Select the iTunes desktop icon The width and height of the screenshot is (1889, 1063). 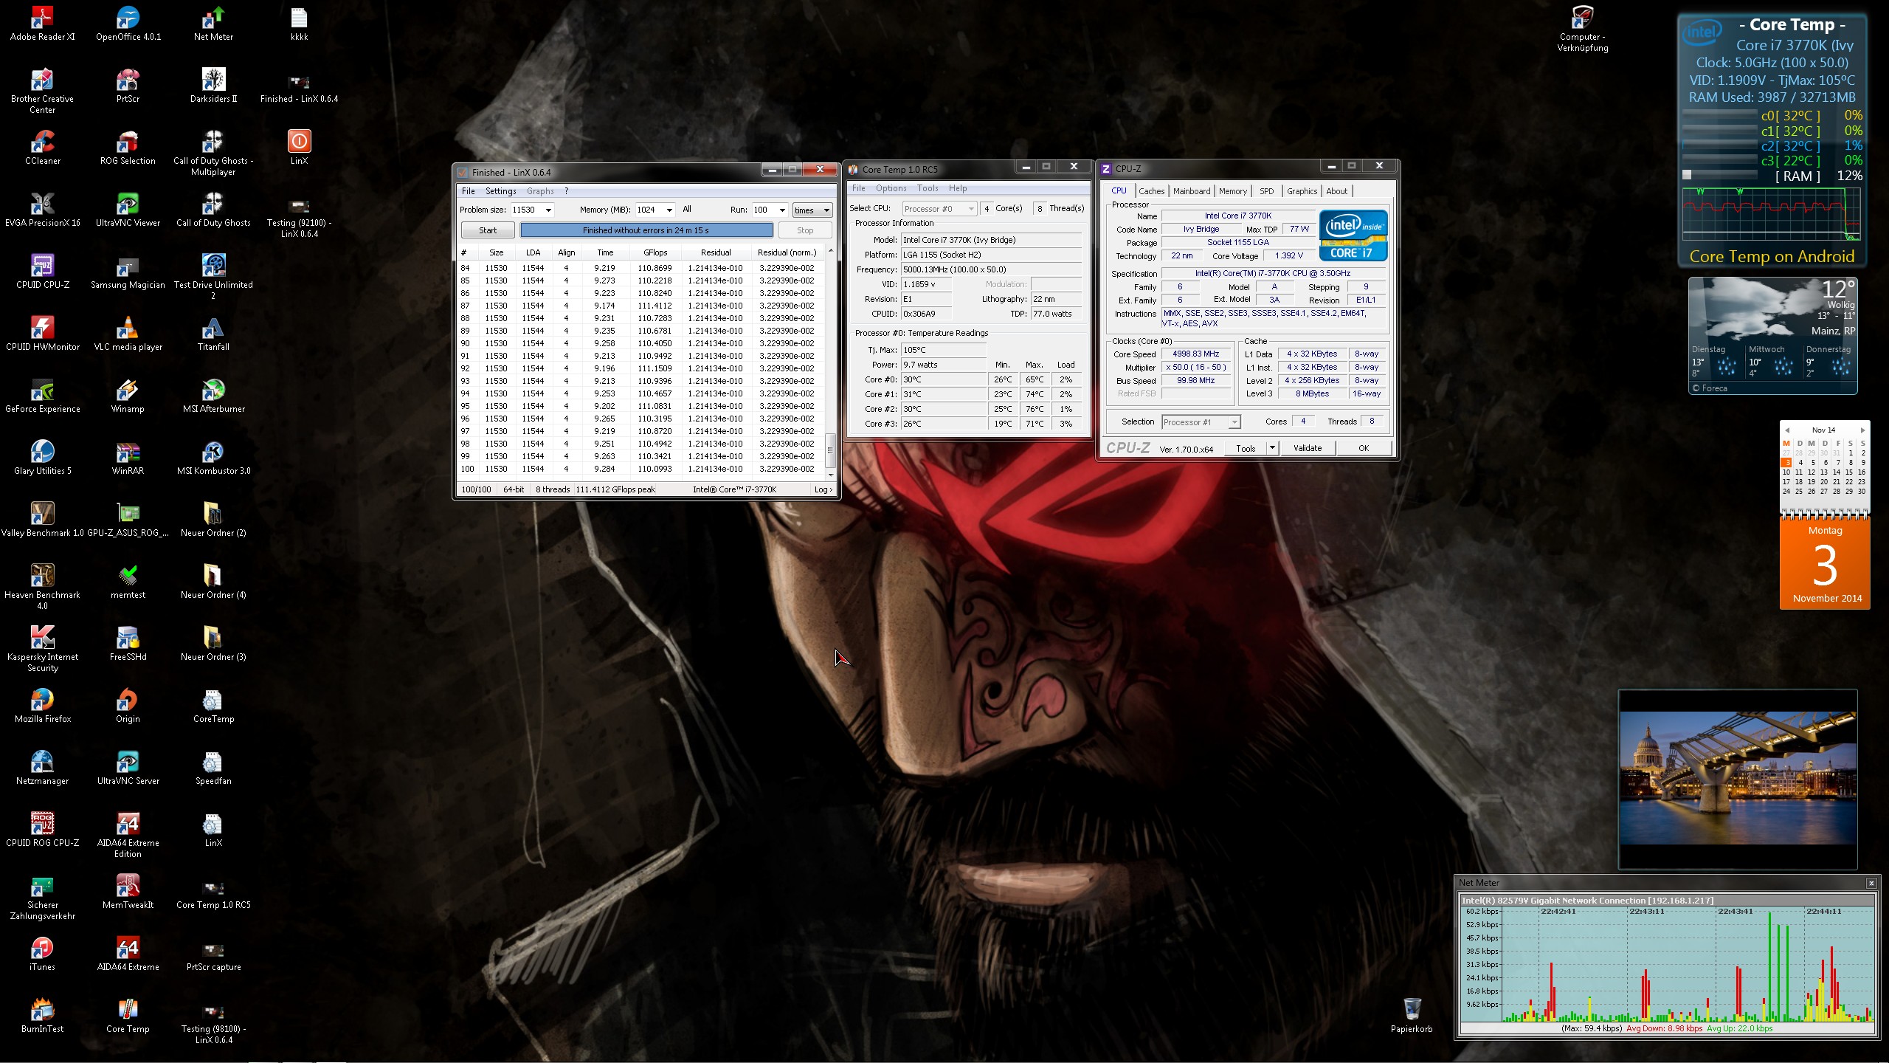[x=42, y=953]
